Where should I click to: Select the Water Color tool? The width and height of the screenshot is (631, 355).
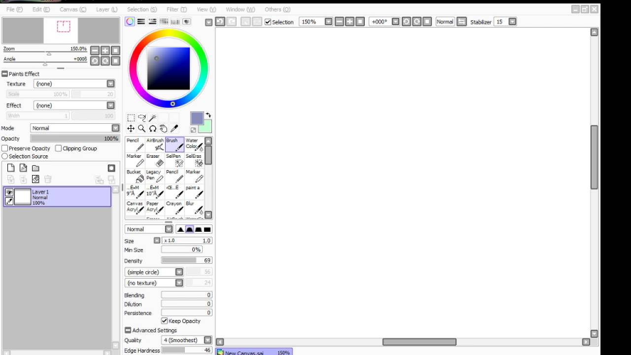click(x=194, y=144)
